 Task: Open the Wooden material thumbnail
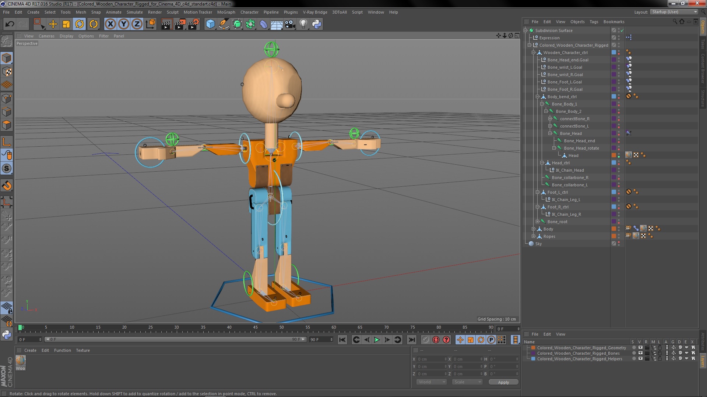click(21, 360)
